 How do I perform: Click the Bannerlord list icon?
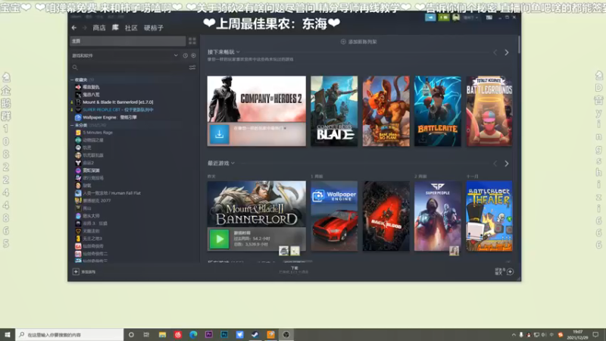[x=78, y=102]
